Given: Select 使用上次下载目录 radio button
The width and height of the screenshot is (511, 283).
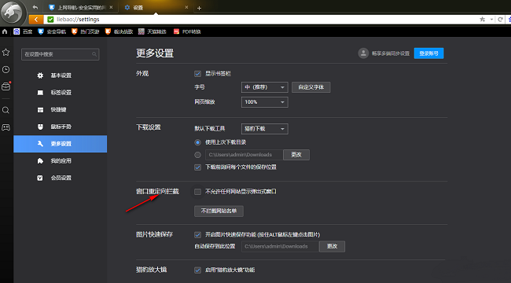Looking at the screenshot, I should tap(197, 142).
